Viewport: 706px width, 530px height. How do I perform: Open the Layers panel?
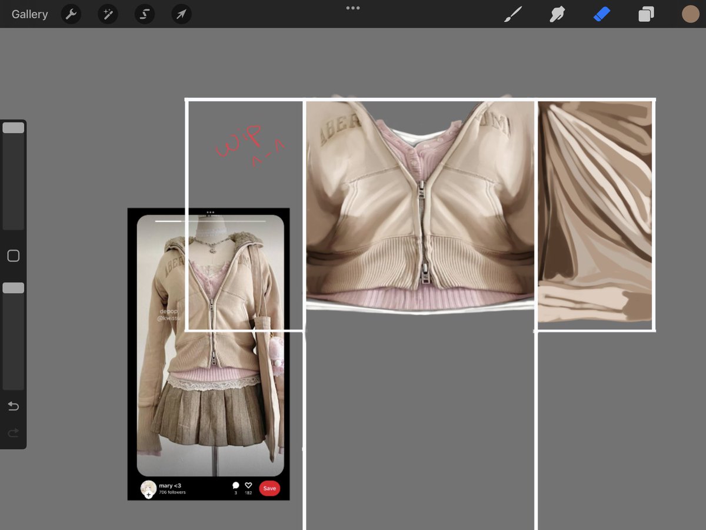tap(645, 14)
